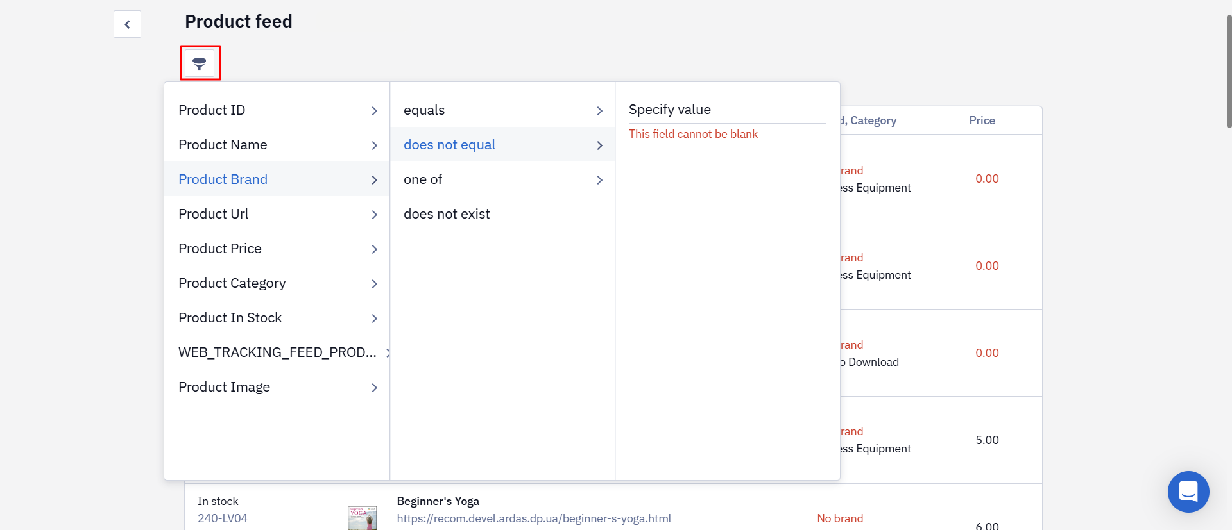1232x530 pixels.
Task: Select WEB_TRACKING_FEED_PROD... filter field
Action: (277, 352)
